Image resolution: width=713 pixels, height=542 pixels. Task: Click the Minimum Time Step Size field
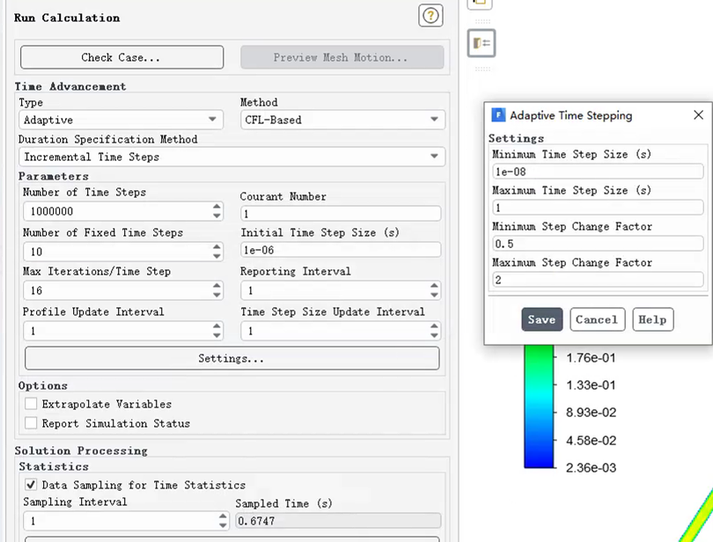(x=598, y=172)
